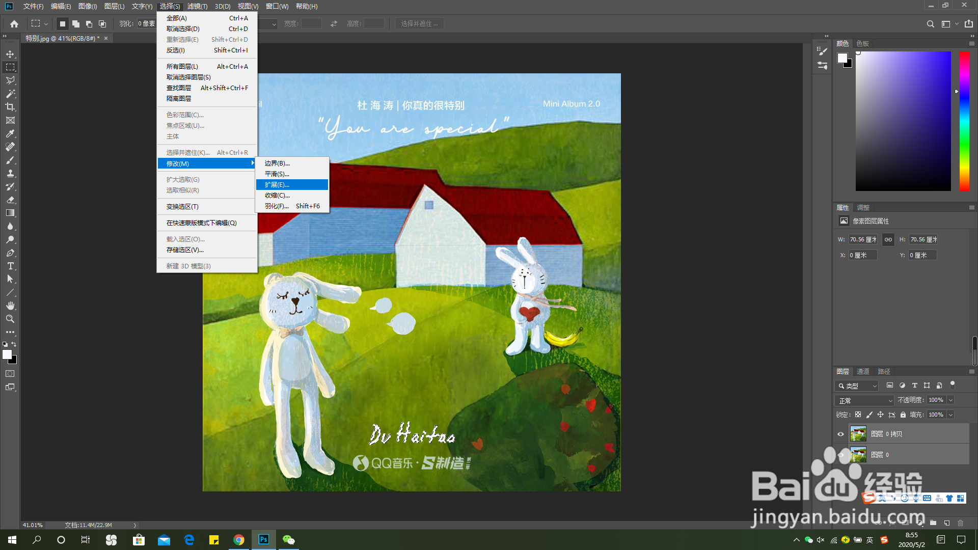Screen dimensions: 978x550
Task: Click 反选(I) in the Select menu
Action: pyautogui.click(x=207, y=50)
